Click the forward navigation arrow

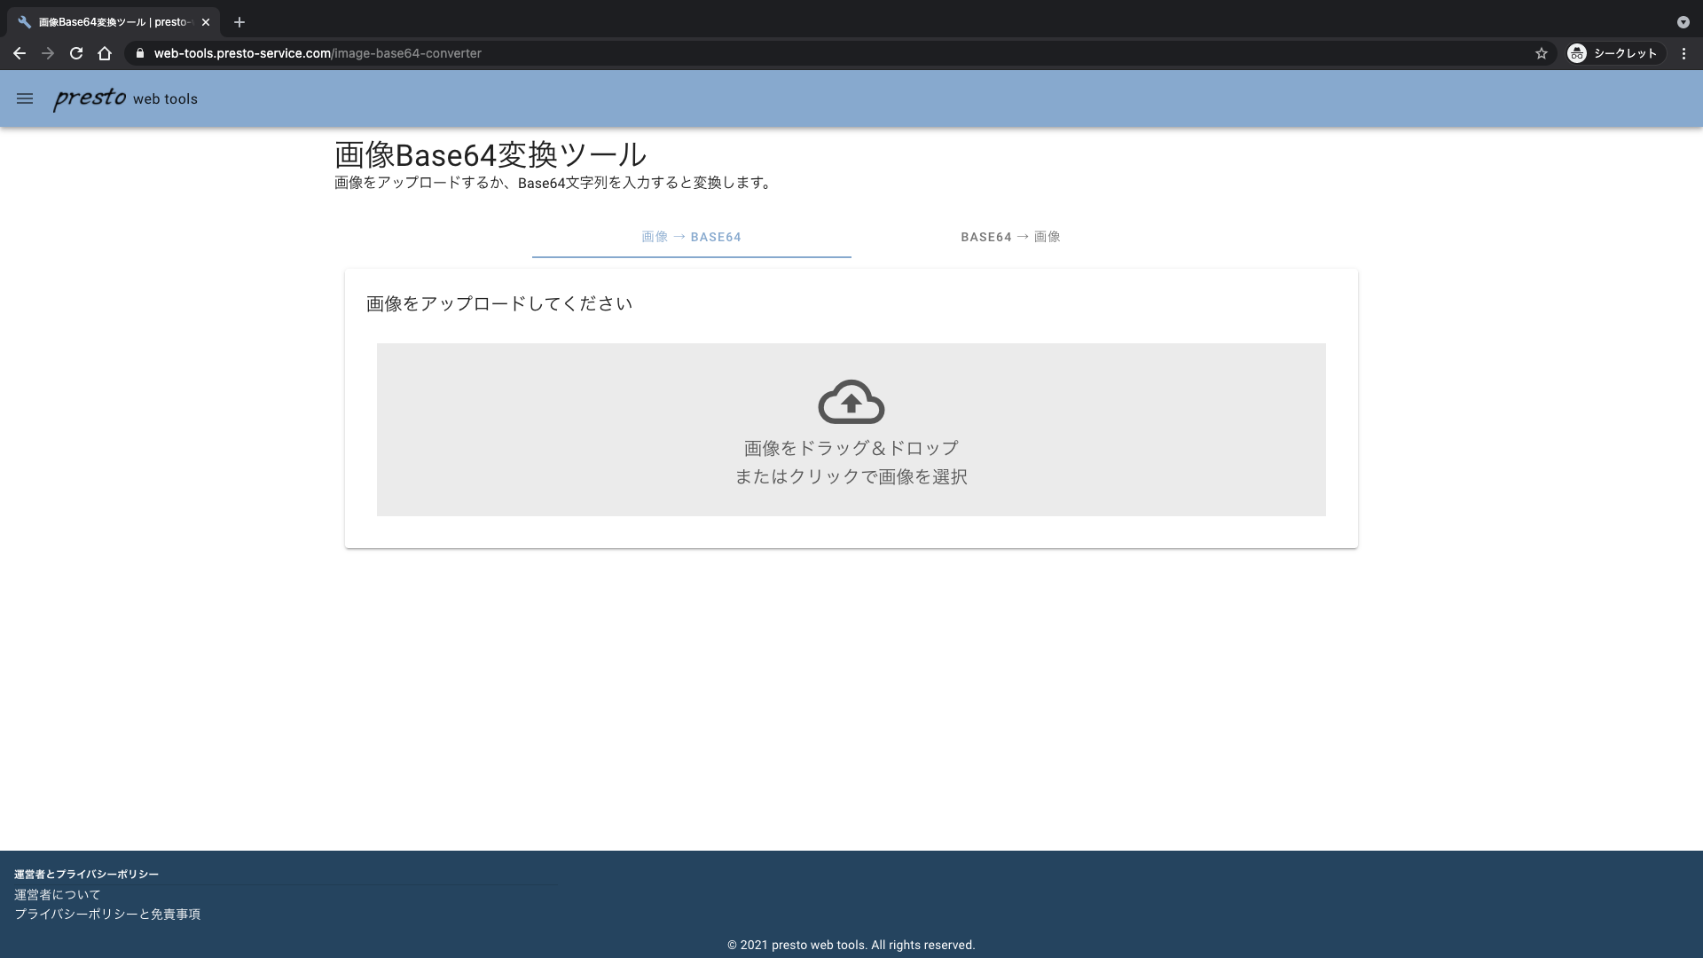tap(48, 53)
